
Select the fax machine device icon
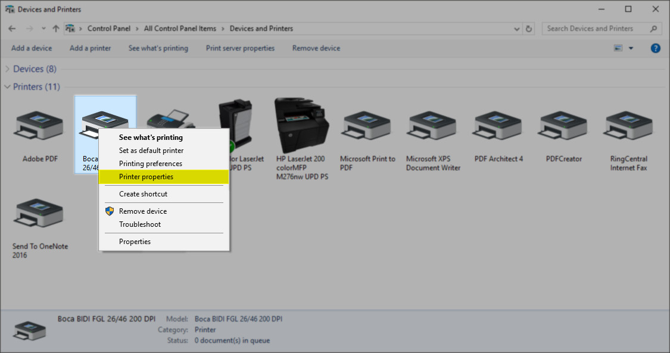[x=170, y=118]
